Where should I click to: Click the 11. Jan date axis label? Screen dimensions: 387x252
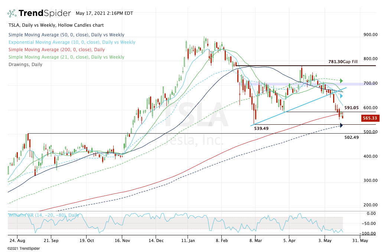[x=188, y=240]
